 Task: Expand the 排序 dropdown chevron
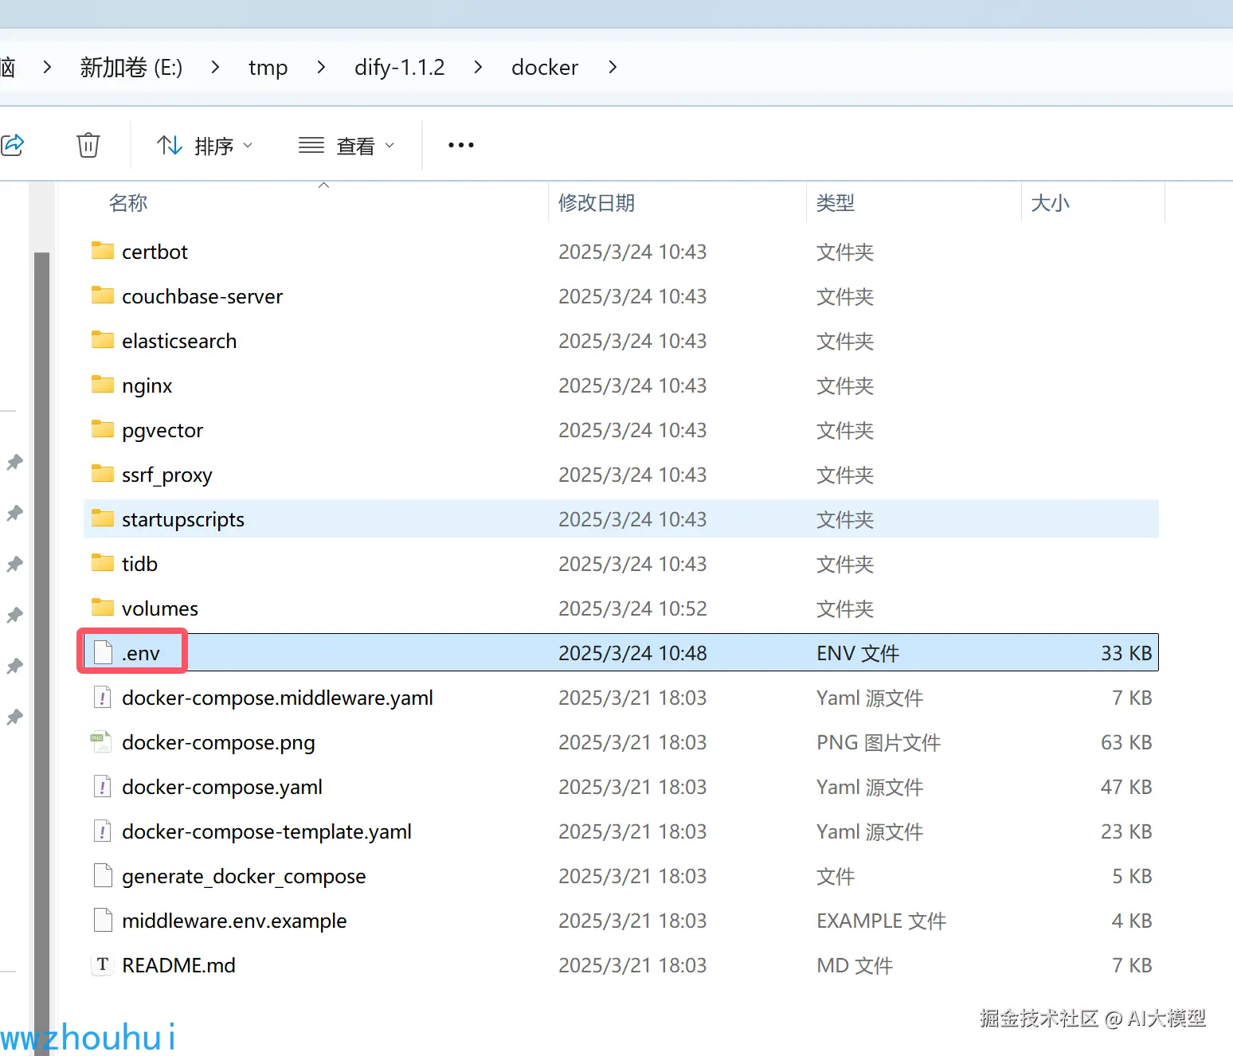[x=249, y=144]
